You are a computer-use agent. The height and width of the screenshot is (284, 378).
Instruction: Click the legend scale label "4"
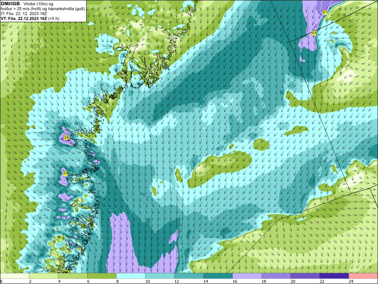click(x=59, y=281)
